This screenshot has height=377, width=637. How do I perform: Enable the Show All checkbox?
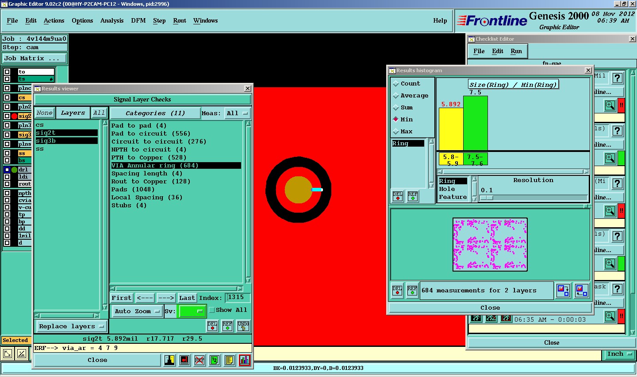[x=211, y=310]
